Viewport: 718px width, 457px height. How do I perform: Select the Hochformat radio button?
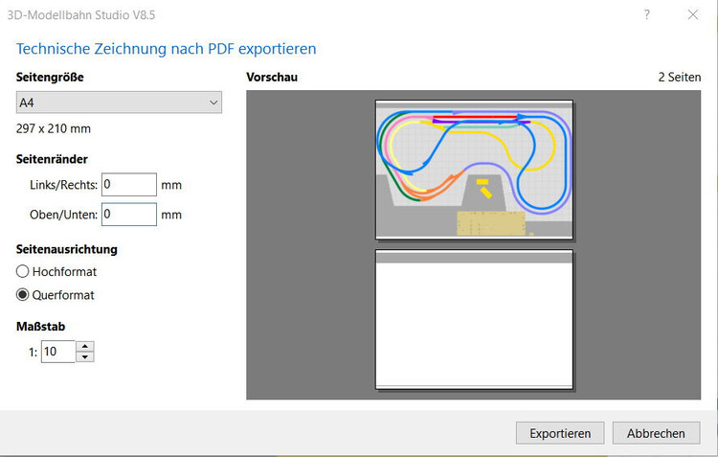coord(22,271)
